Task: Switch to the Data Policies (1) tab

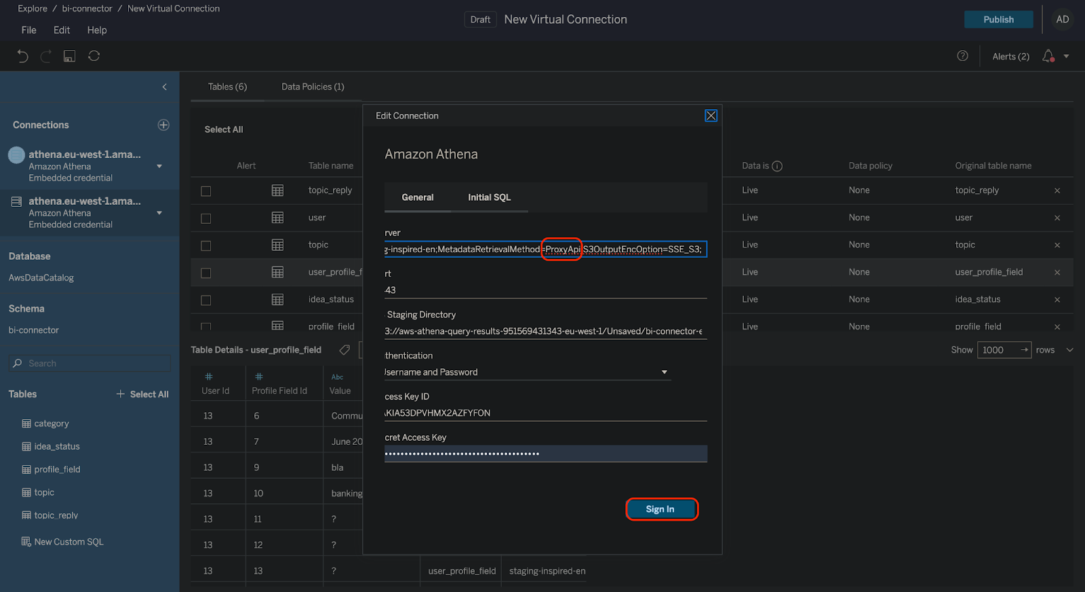Action: 313,87
